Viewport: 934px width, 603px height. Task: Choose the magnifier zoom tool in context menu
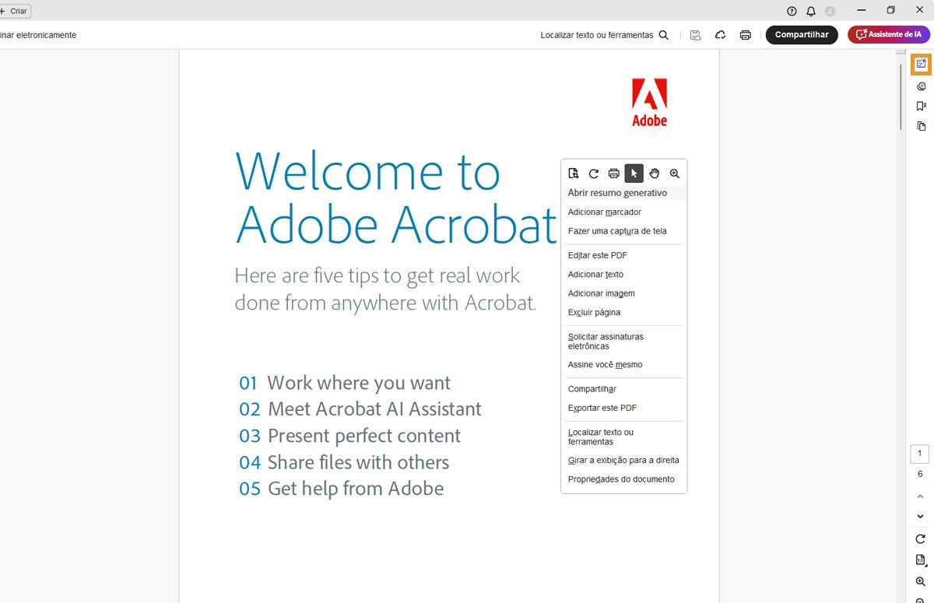(675, 174)
